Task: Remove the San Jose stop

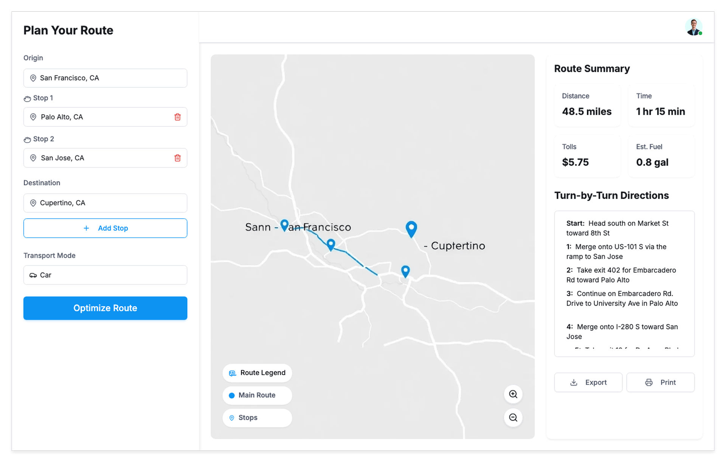Action: coord(177,158)
